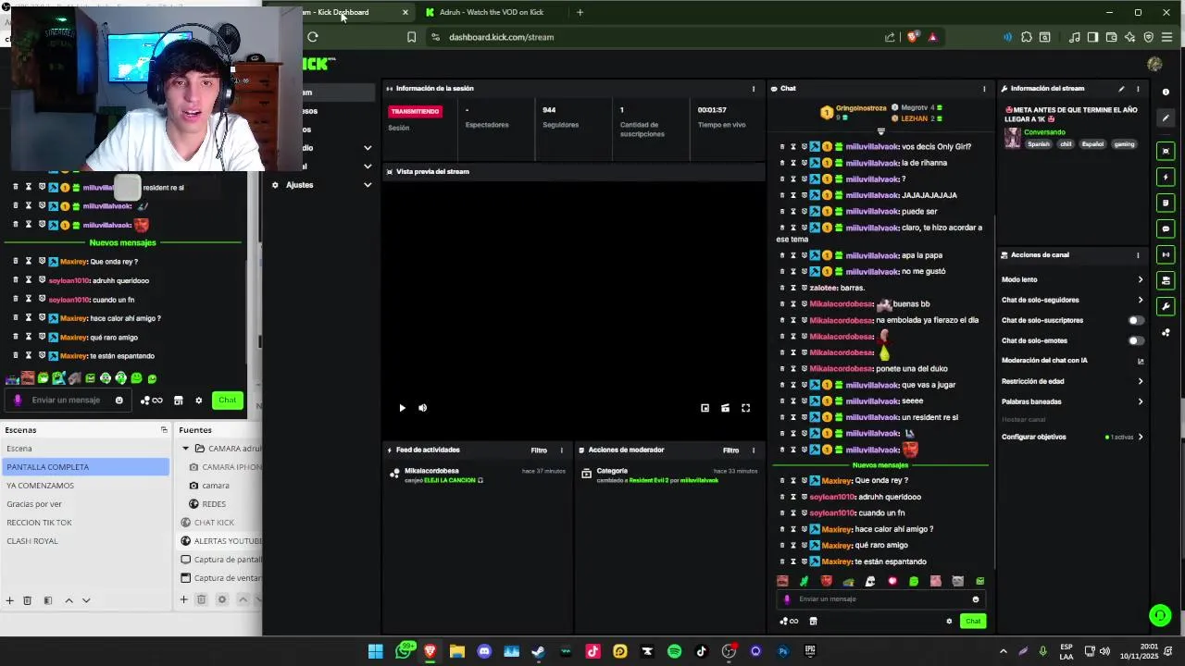
Task: Toggle Chat de solo-emotes switch
Action: [x=1136, y=340]
